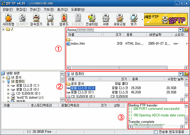The width and height of the screenshot is (190, 135).
Task: Expand the remote root / tree node
Action: [3, 29]
